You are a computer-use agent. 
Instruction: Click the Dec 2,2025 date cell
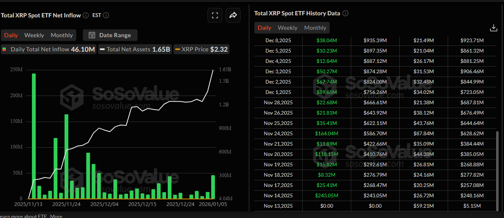coord(278,82)
